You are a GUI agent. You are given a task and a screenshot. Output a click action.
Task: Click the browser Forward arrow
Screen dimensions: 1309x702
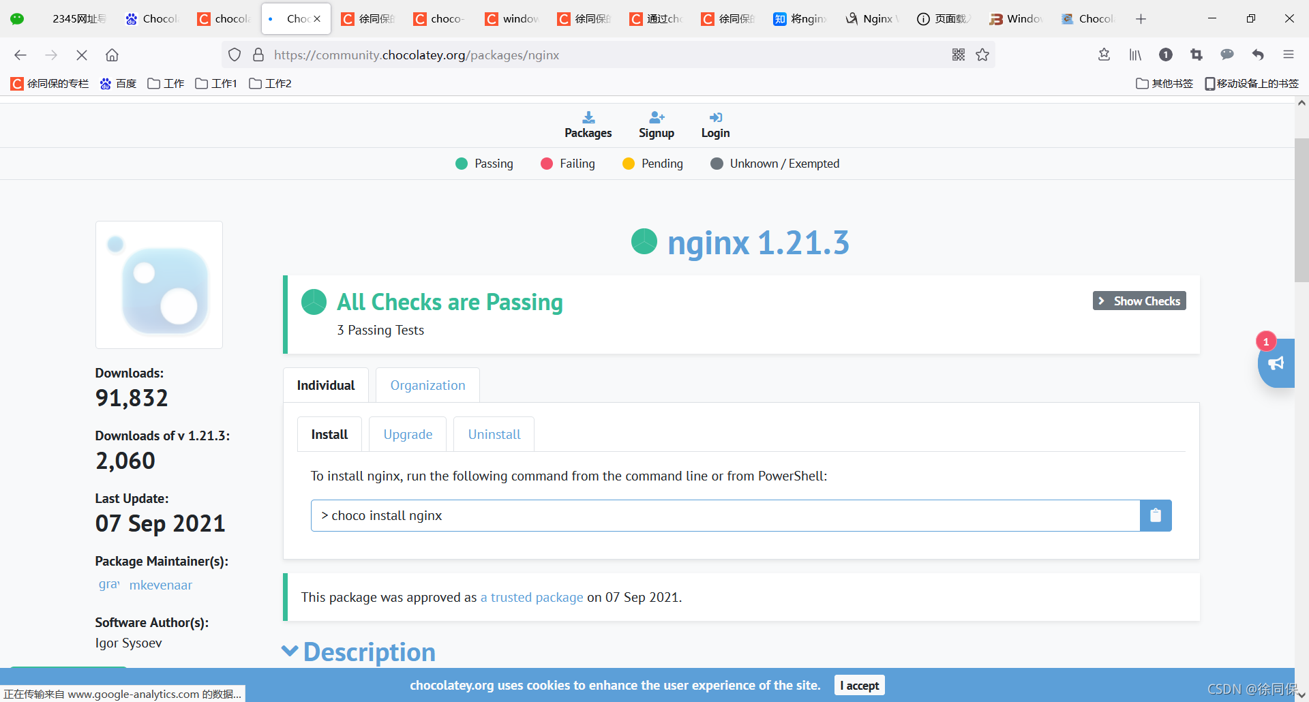[x=51, y=55]
